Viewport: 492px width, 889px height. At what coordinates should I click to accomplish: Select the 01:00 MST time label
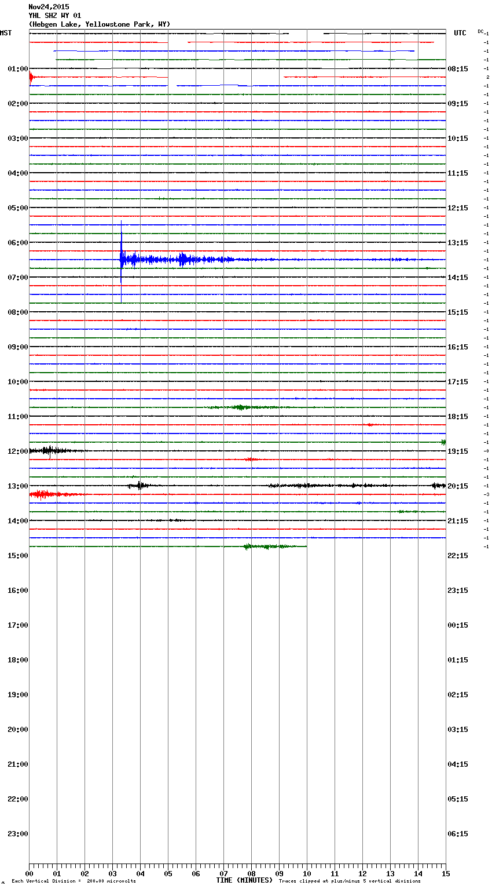coord(18,69)
